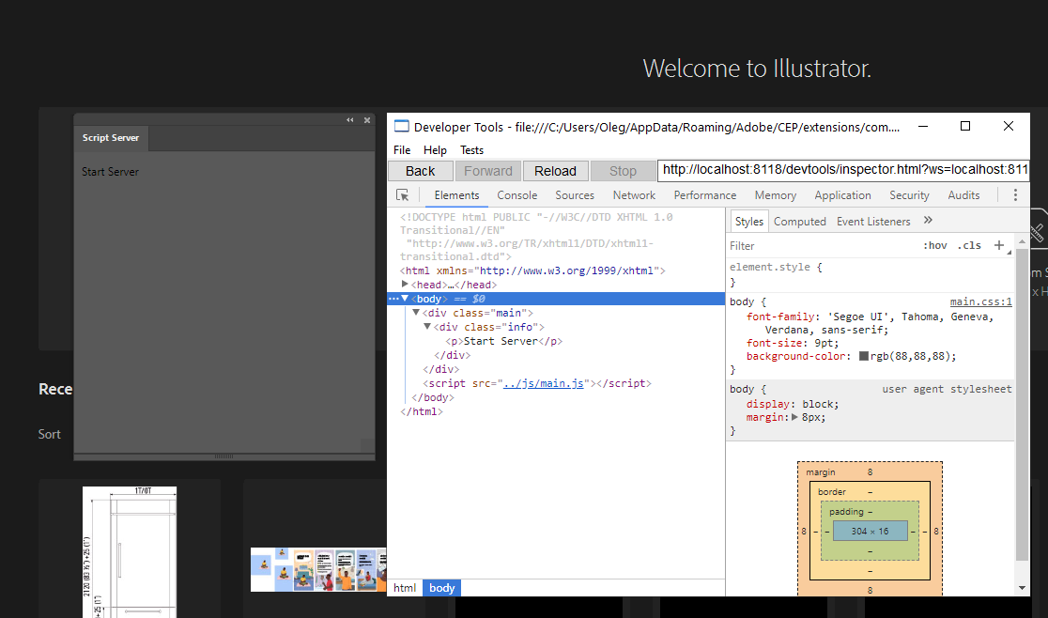Collapse the body element node
This screenshot has height=618, width=1048.
pos(405,299)
